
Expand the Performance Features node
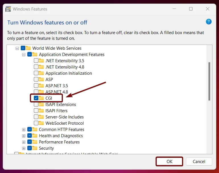click(24, 142)
